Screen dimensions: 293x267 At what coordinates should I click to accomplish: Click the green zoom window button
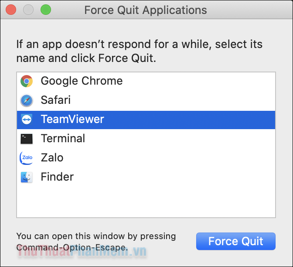point(46,10)
